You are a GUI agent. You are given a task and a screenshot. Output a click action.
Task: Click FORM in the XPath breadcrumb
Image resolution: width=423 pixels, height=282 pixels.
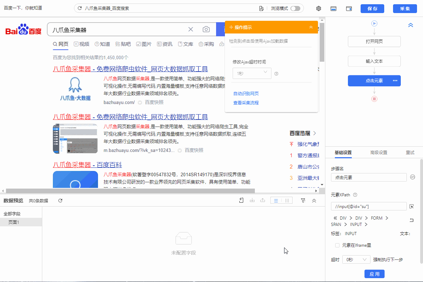tap(376, 218)
